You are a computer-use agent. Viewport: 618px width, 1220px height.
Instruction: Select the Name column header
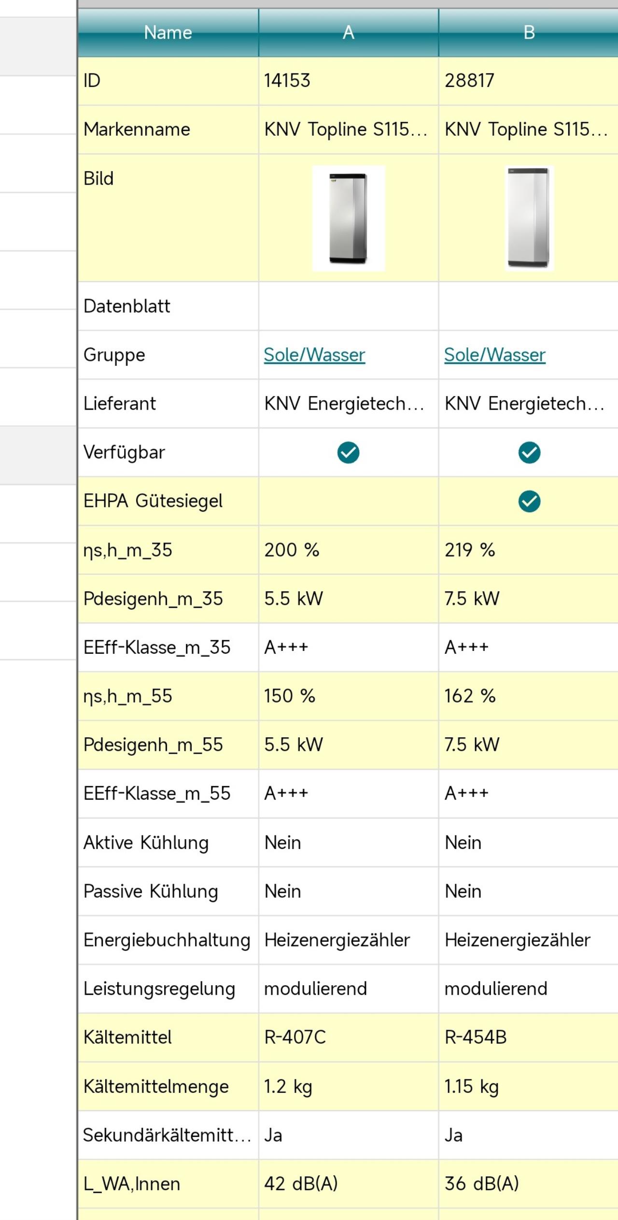[x=168, y=32]
